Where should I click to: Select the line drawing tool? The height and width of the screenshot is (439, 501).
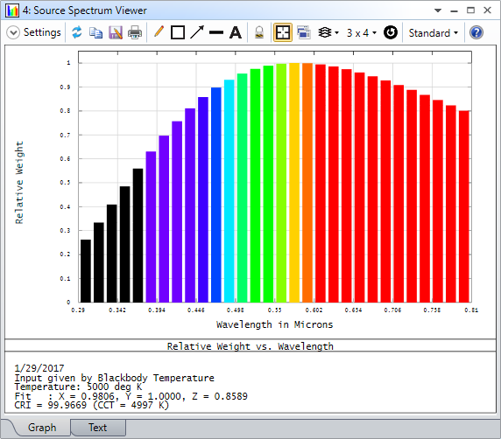pos(216,32)
